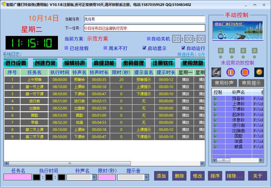Toggle amplifier channel 3 button
The image size is (271, 188).
coord(254,51)
